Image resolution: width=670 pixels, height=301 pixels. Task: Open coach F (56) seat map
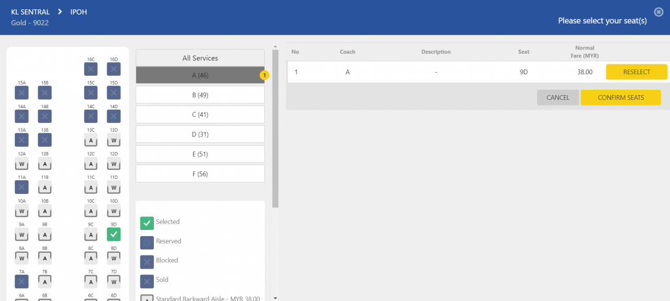point(200,174)
